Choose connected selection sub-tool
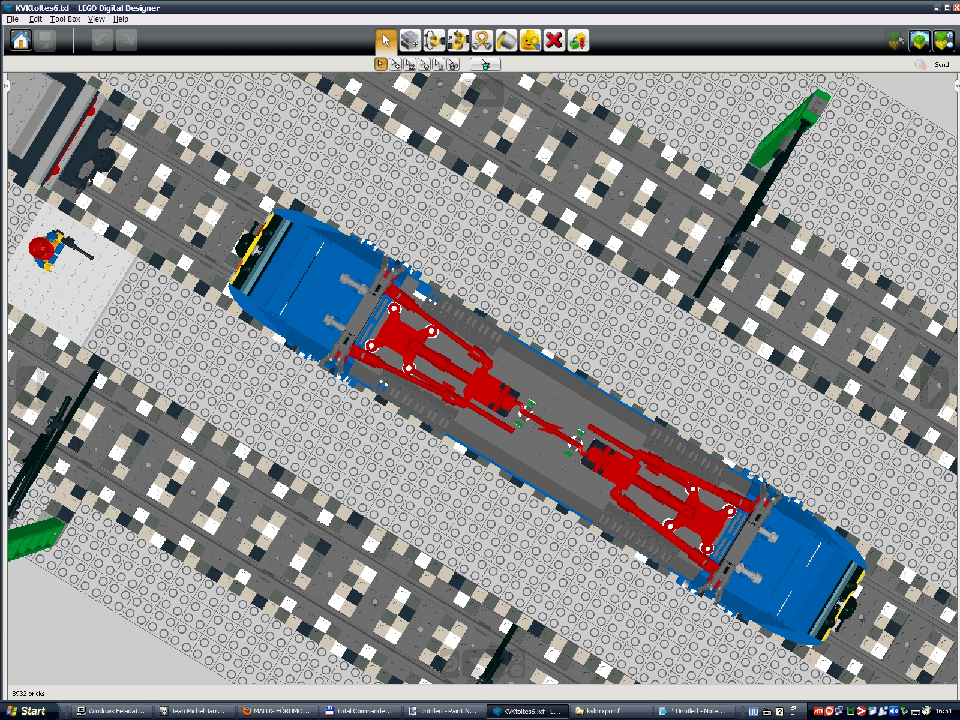 click(x=410, y=64)
